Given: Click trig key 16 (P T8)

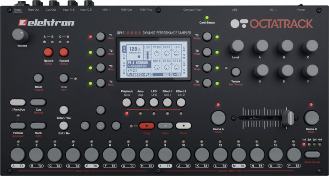Looking at the screenshot, I should (294, 155).
